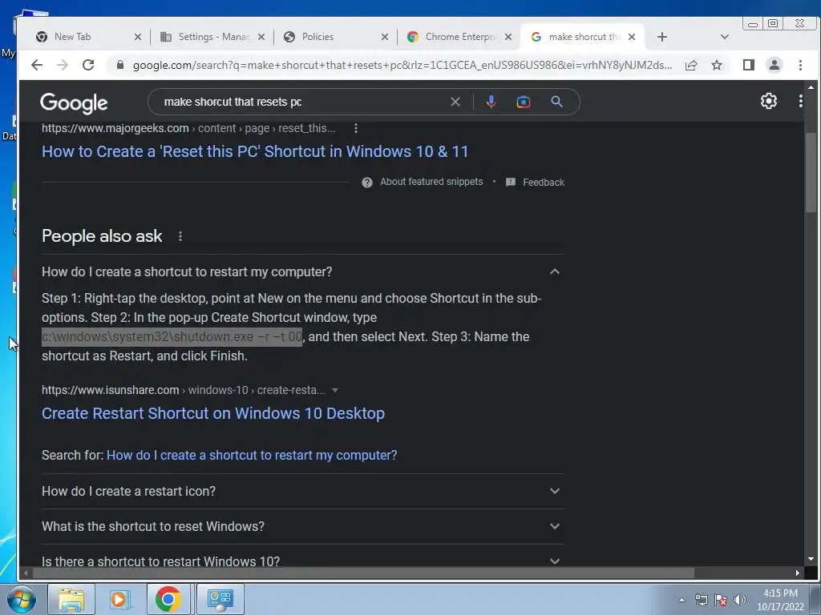This screenshot has width=821, height=615.
Task: Expand Is there a shortcut to restart Windows 10
Action: point(555,561)
